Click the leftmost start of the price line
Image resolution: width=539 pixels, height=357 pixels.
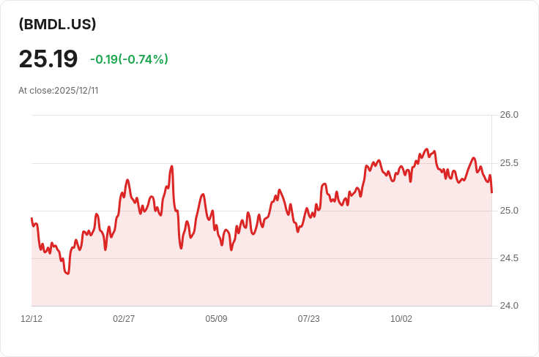(31, 219)
